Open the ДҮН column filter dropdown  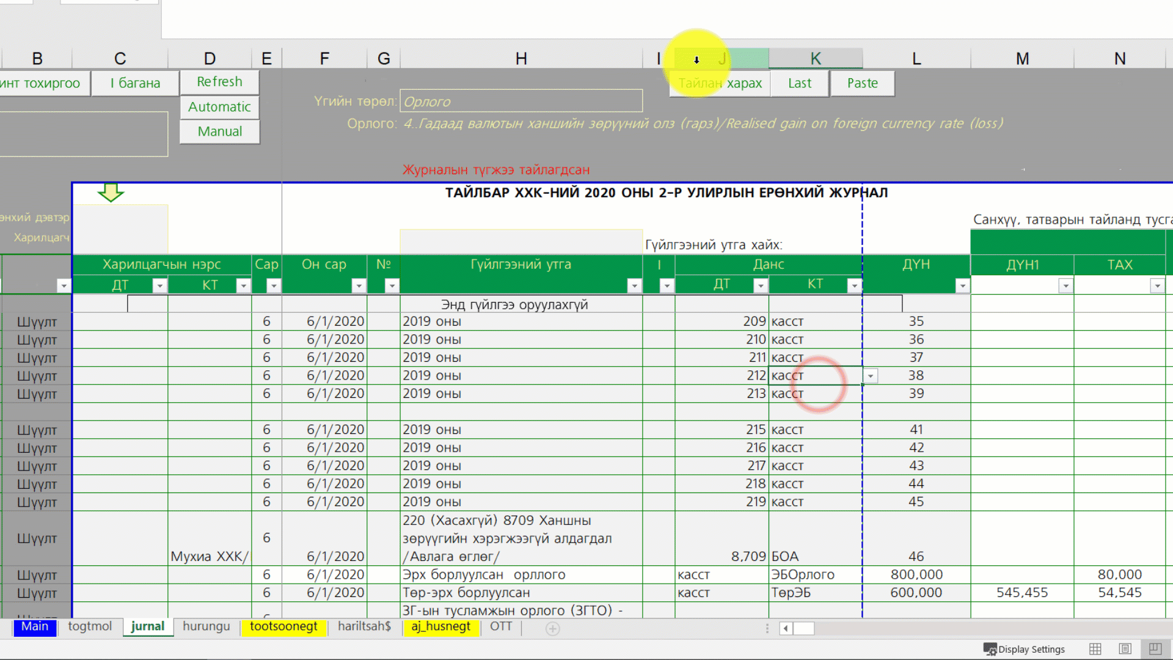[962, 285]
